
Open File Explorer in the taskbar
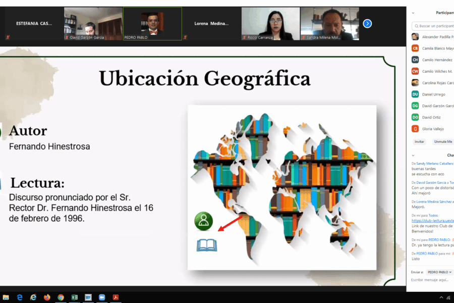point(6,297)
